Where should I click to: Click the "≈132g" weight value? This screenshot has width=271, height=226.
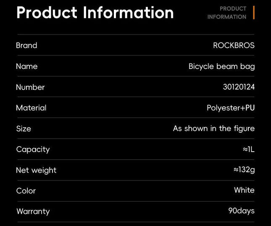point(244,170)
